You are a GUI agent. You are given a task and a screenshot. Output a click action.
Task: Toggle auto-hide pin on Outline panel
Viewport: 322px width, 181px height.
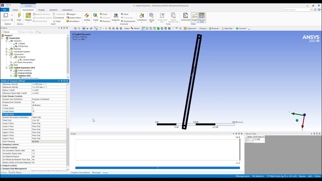(61, 28)
